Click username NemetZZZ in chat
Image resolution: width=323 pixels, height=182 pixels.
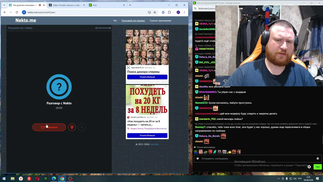click(201, 103)
